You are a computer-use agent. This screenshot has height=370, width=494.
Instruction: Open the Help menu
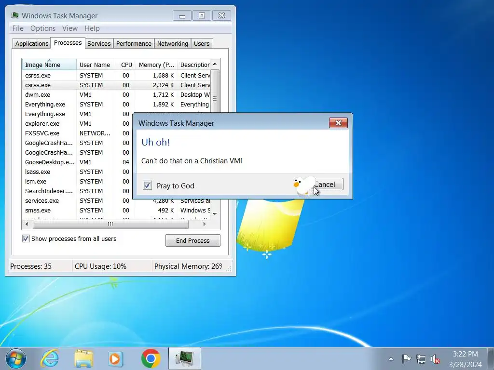point(92,28)
